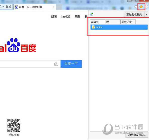Expand the 添加到收藏夹 dropdown arrow

point(146,15)
